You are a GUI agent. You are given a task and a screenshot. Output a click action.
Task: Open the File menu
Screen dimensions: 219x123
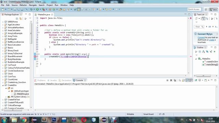pos(2,5)
